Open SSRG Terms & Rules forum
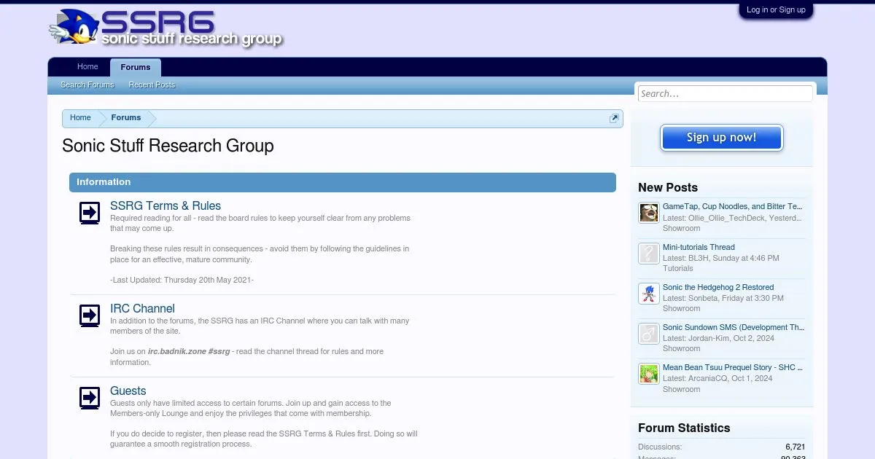Screen dimensions: 875x459 coord(166,206)
